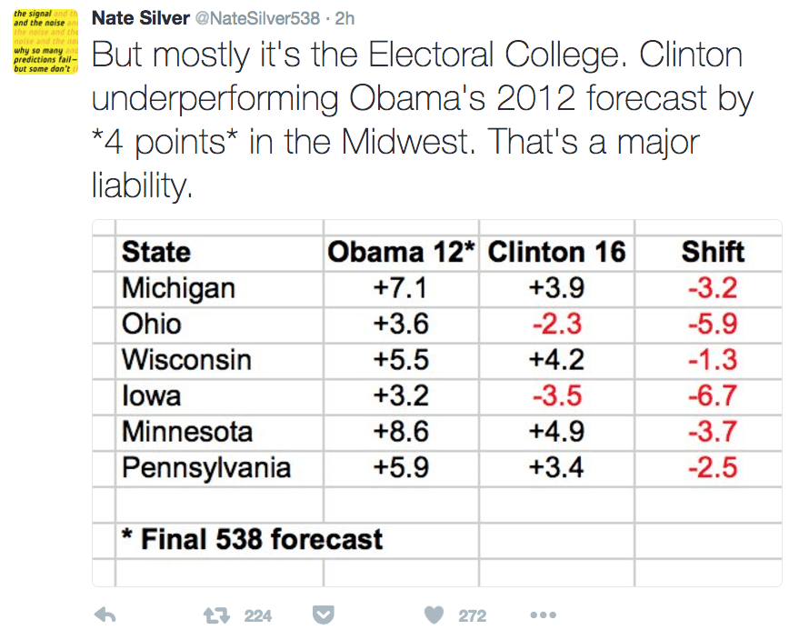Click Nate Silver's profile avatar
Viewport: 799px width, 640px height.
[x=45, y=42]
